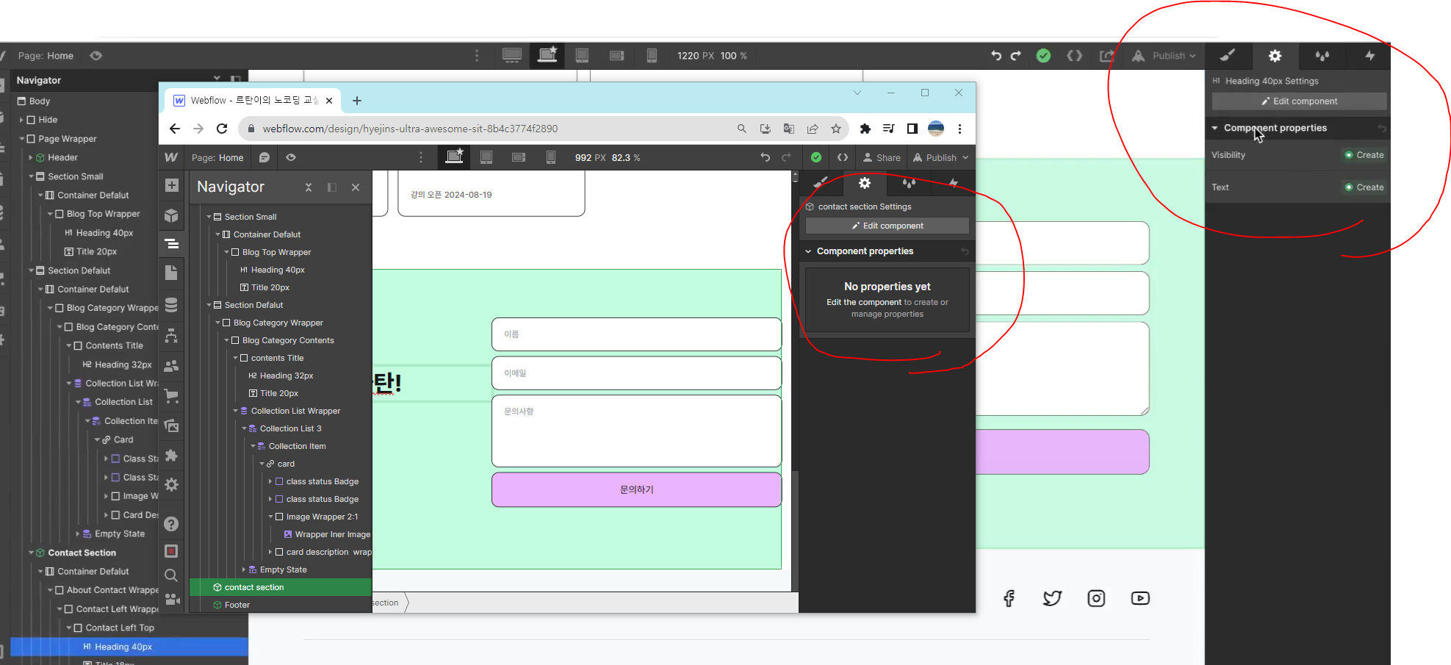This screenshot has height=665, width=1451.
Task: Open site Settings gear in left sidebar
Action: (x=171, y=484)
